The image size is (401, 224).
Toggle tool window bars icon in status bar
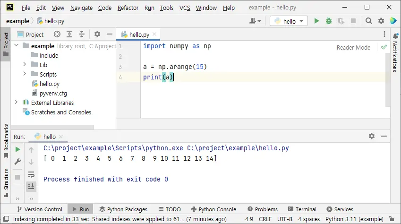6,219
